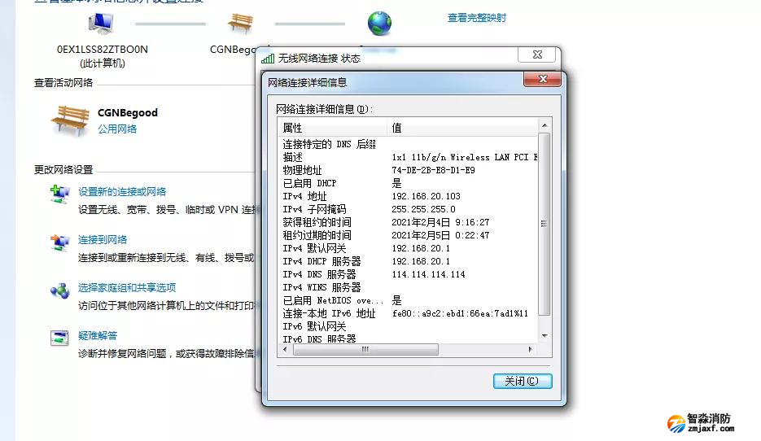Click the 连接到网络 icon
Viewport: 761px width, 441px height.
(x=60, y=242)
